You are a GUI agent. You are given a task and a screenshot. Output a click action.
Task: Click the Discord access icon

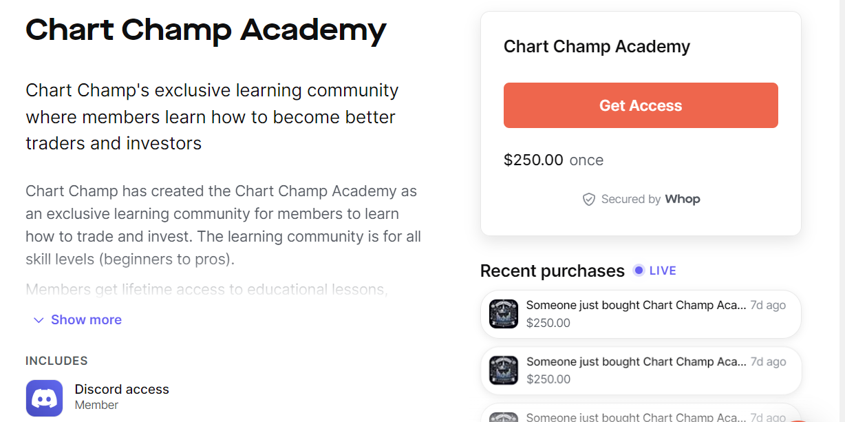[44, 398]
